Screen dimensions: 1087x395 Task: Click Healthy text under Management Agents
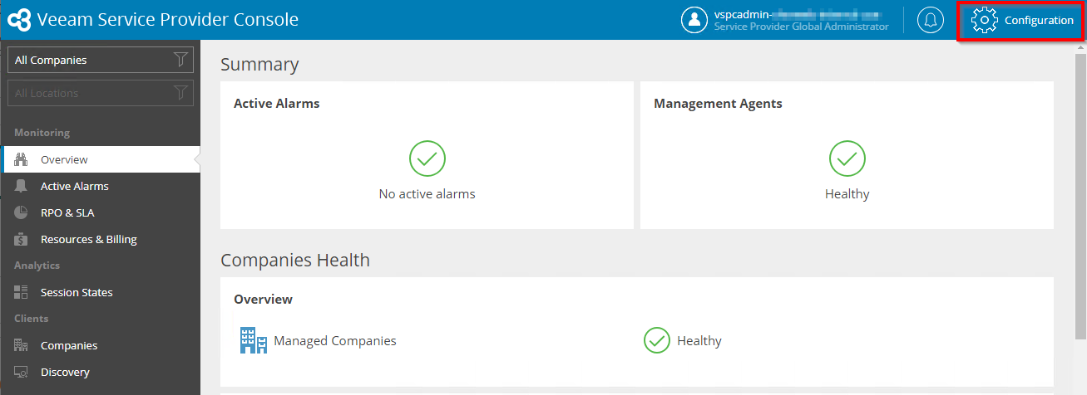click(847, 193)
